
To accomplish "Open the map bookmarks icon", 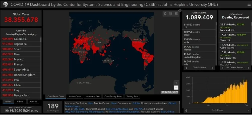I will (x=165, y=14).
